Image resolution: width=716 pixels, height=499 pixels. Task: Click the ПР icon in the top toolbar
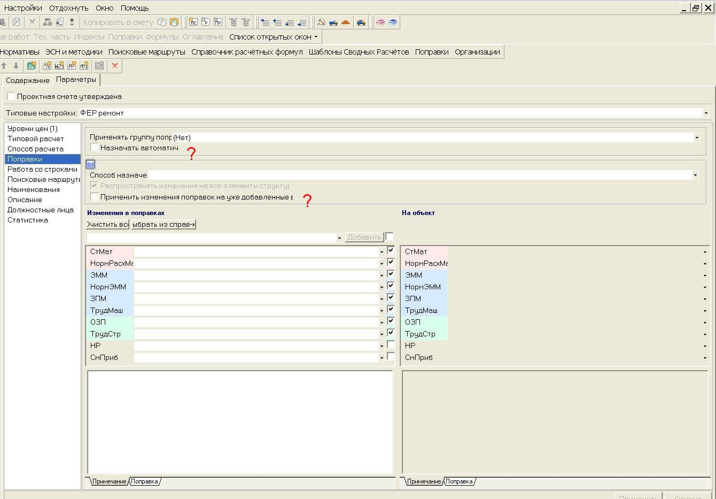click(x=218, y=22)
